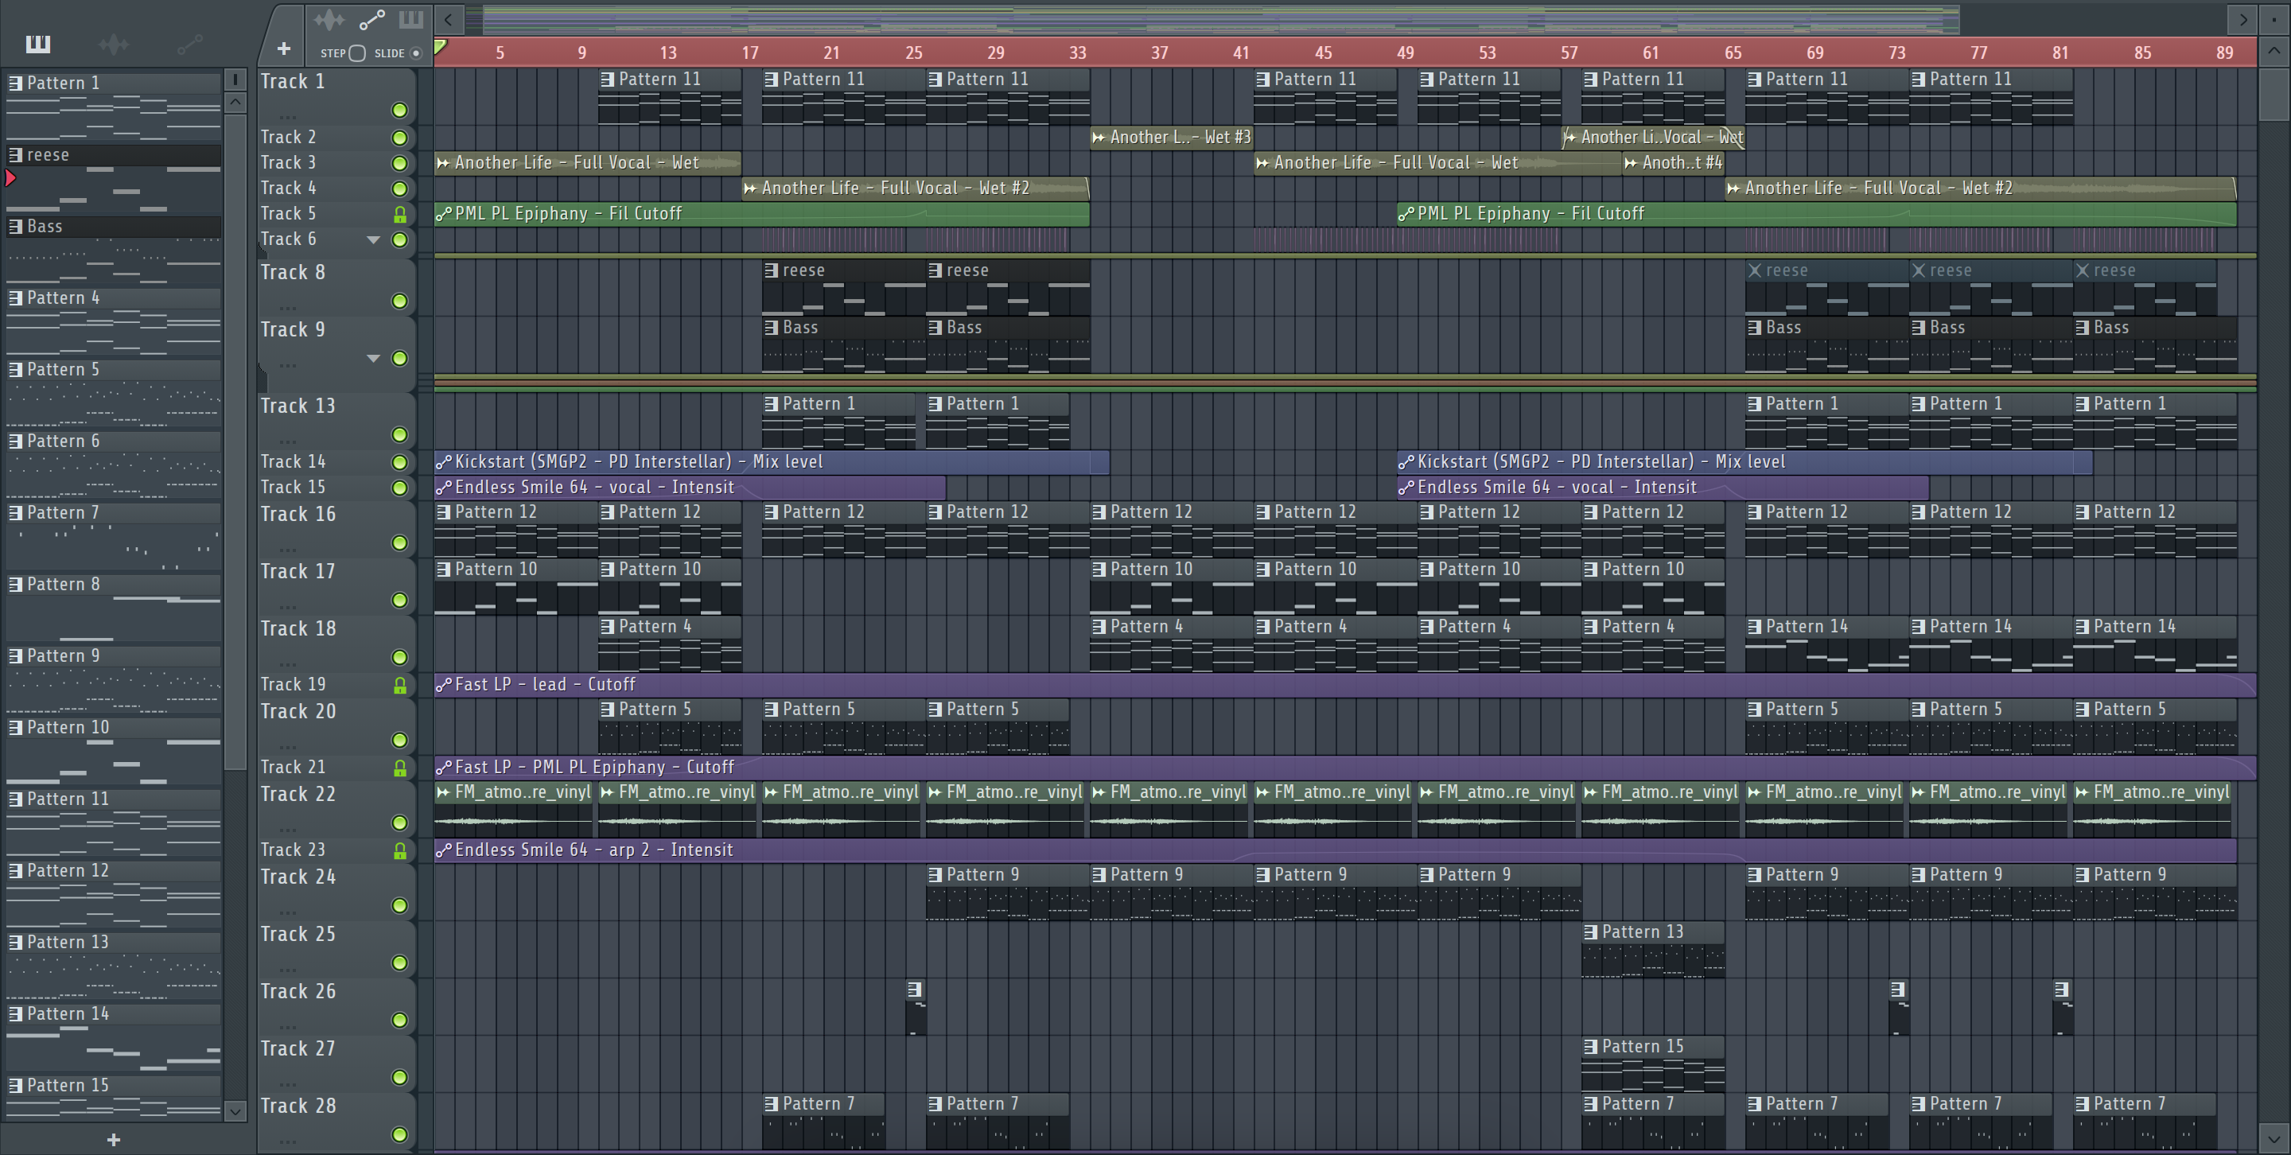Click automation icon on Endless Smile arp 2 clip
The image size is (2291, 1155).
(x=444, y=850)
